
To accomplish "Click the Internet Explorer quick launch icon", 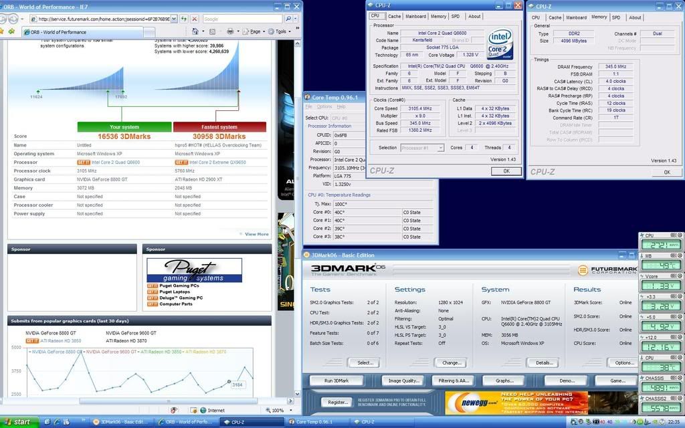I will [x=57, y=422].
